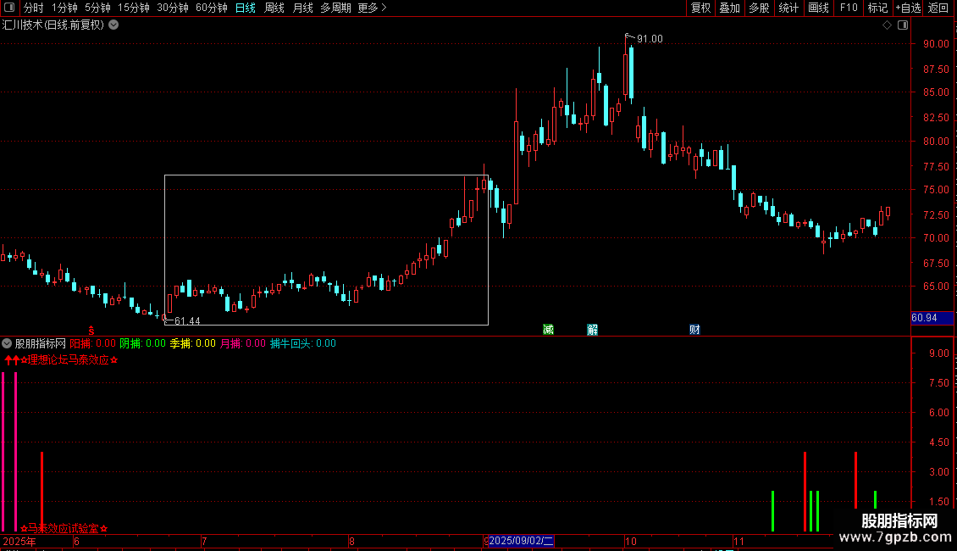
Task: Add stock with +自选 button
Action: (x=908, y=8)
